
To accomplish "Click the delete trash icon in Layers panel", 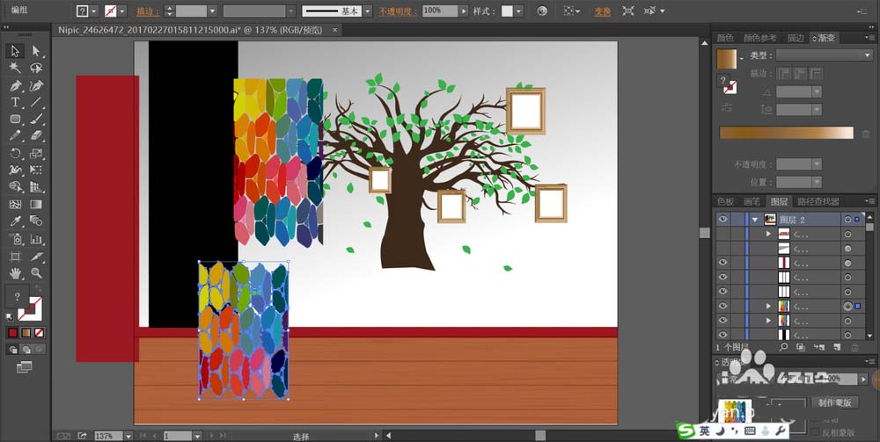I will pyautogui.click(x=854, y=347).
